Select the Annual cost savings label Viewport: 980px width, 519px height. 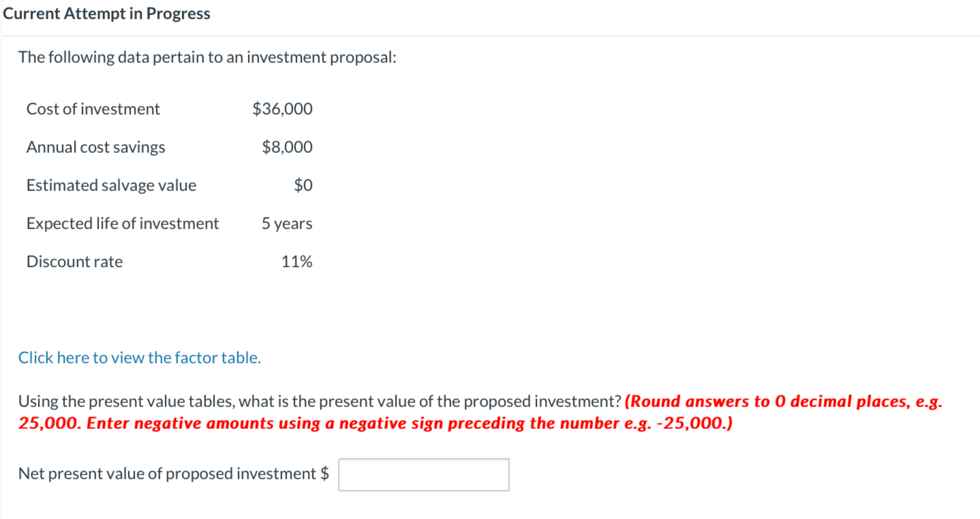pyautogui.click(x=95, y=147)
